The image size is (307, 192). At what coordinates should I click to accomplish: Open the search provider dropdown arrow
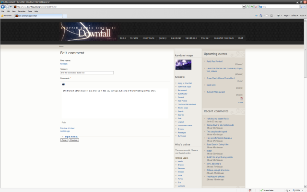pyautogui.click(x=305, y=7)
